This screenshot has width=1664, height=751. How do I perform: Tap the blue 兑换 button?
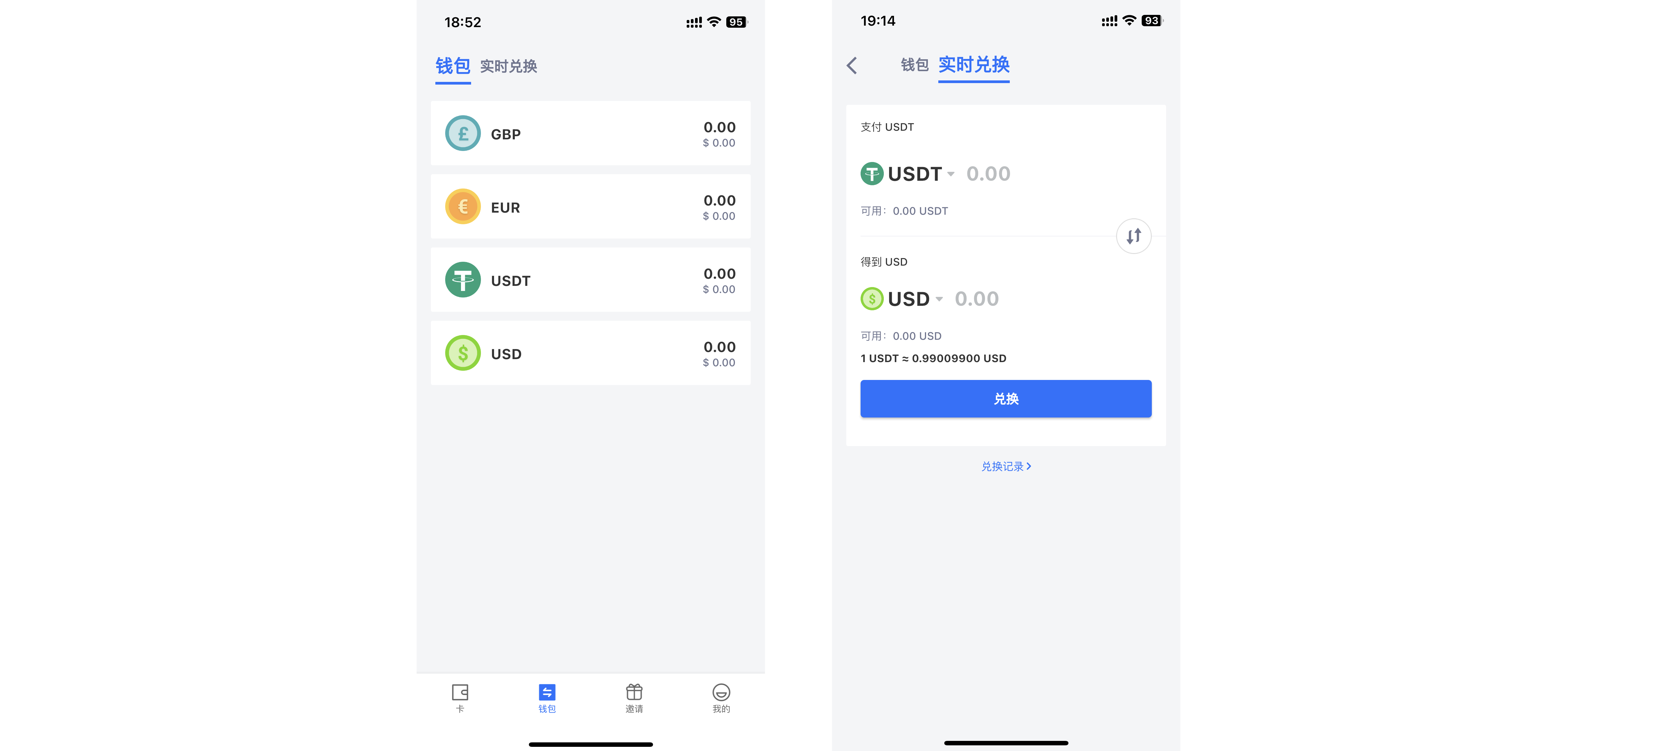coord(1006,398)
